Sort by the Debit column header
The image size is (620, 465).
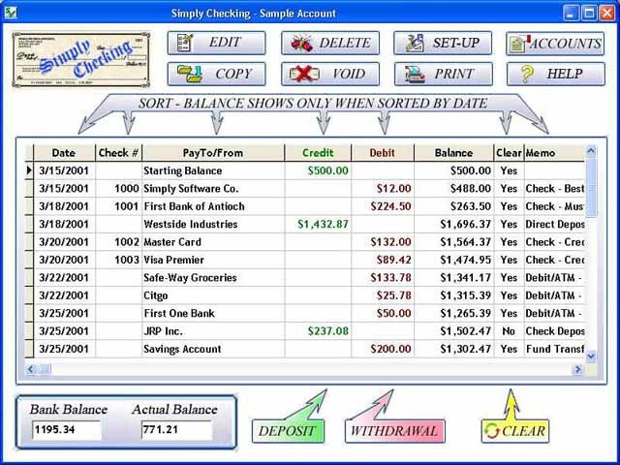[x=383, y=153]
